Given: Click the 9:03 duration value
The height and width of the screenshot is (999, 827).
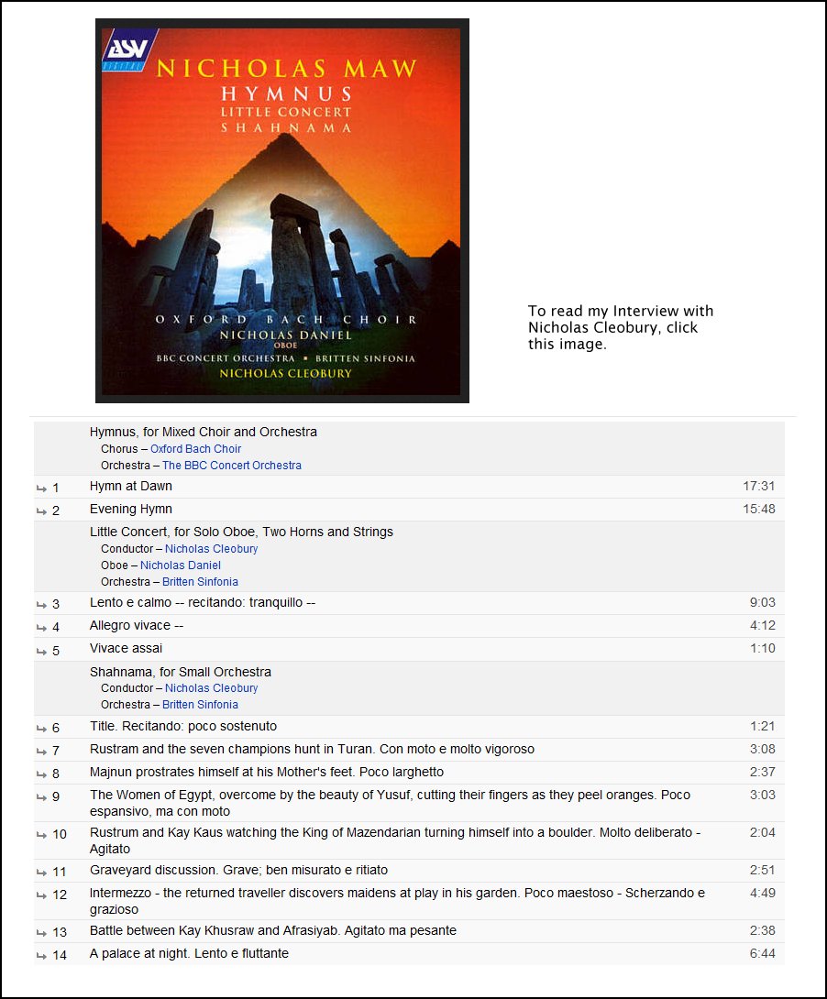Looking at the screenshot, I should click(763, 603).
